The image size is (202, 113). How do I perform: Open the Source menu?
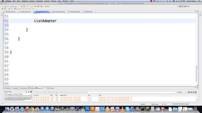[32, 1]
